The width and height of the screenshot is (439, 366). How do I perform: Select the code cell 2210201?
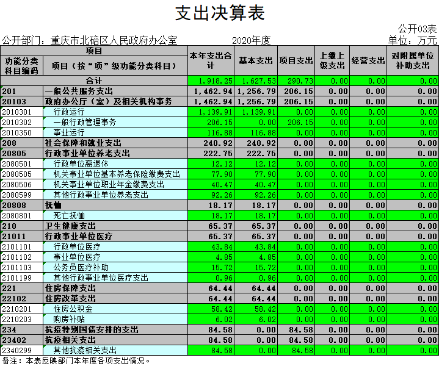click(x=21, y=309)
